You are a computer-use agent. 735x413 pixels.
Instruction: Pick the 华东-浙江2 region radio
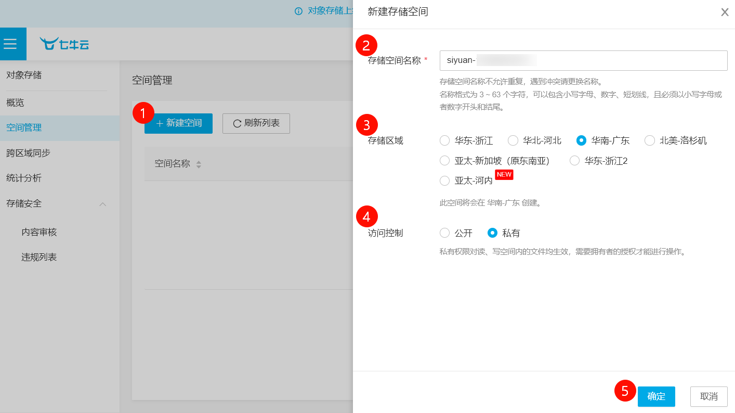pos(574,161)
